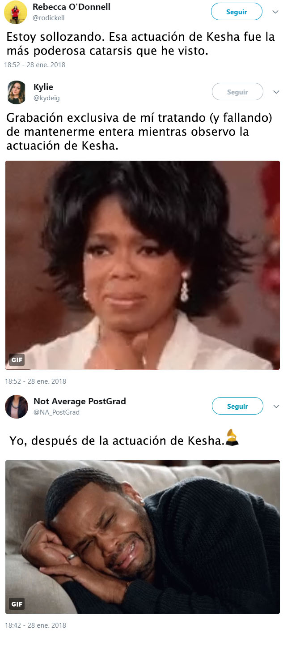Open timestamp 18:42 - 28 ene. 2018
Screen dimensions: 283x655
coord(35,625)
